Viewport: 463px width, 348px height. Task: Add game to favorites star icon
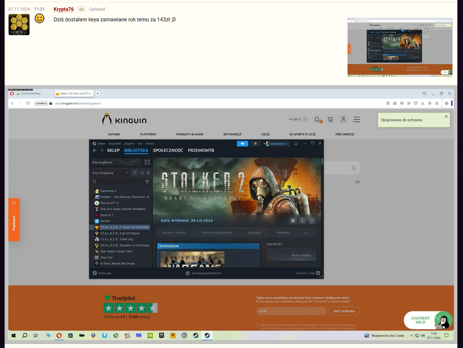click(313, 221)
